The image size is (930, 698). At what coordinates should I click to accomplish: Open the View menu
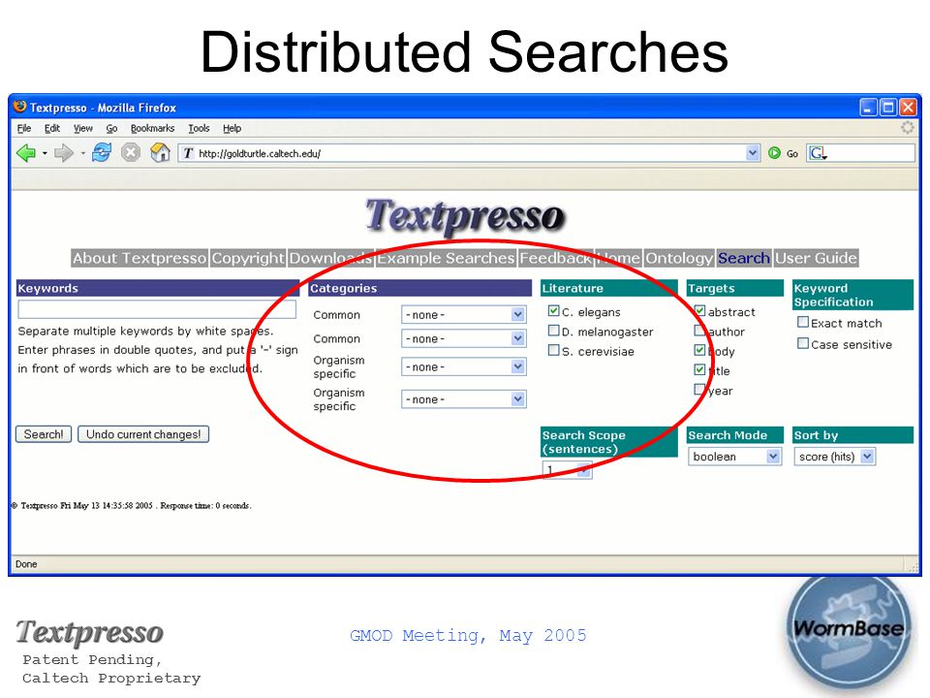tap(83, 128)
